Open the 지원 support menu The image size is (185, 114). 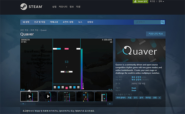tap(78, 7)
